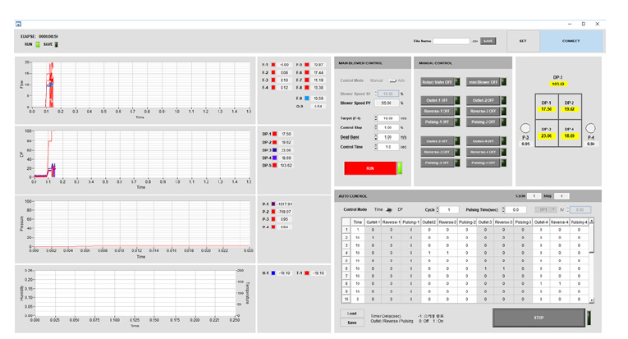Click the LED beside Rotary Valve OFF
This screenshot has height=339, width=628.
[458, 82]
